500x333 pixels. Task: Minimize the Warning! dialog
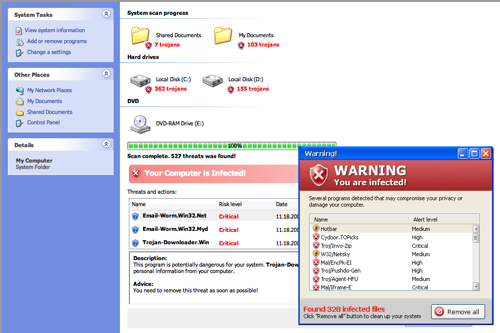(x=463, y=154)
